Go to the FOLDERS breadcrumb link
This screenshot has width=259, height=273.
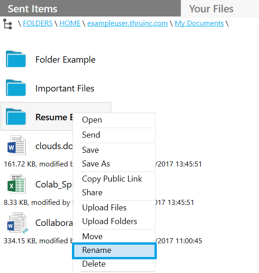38,23
